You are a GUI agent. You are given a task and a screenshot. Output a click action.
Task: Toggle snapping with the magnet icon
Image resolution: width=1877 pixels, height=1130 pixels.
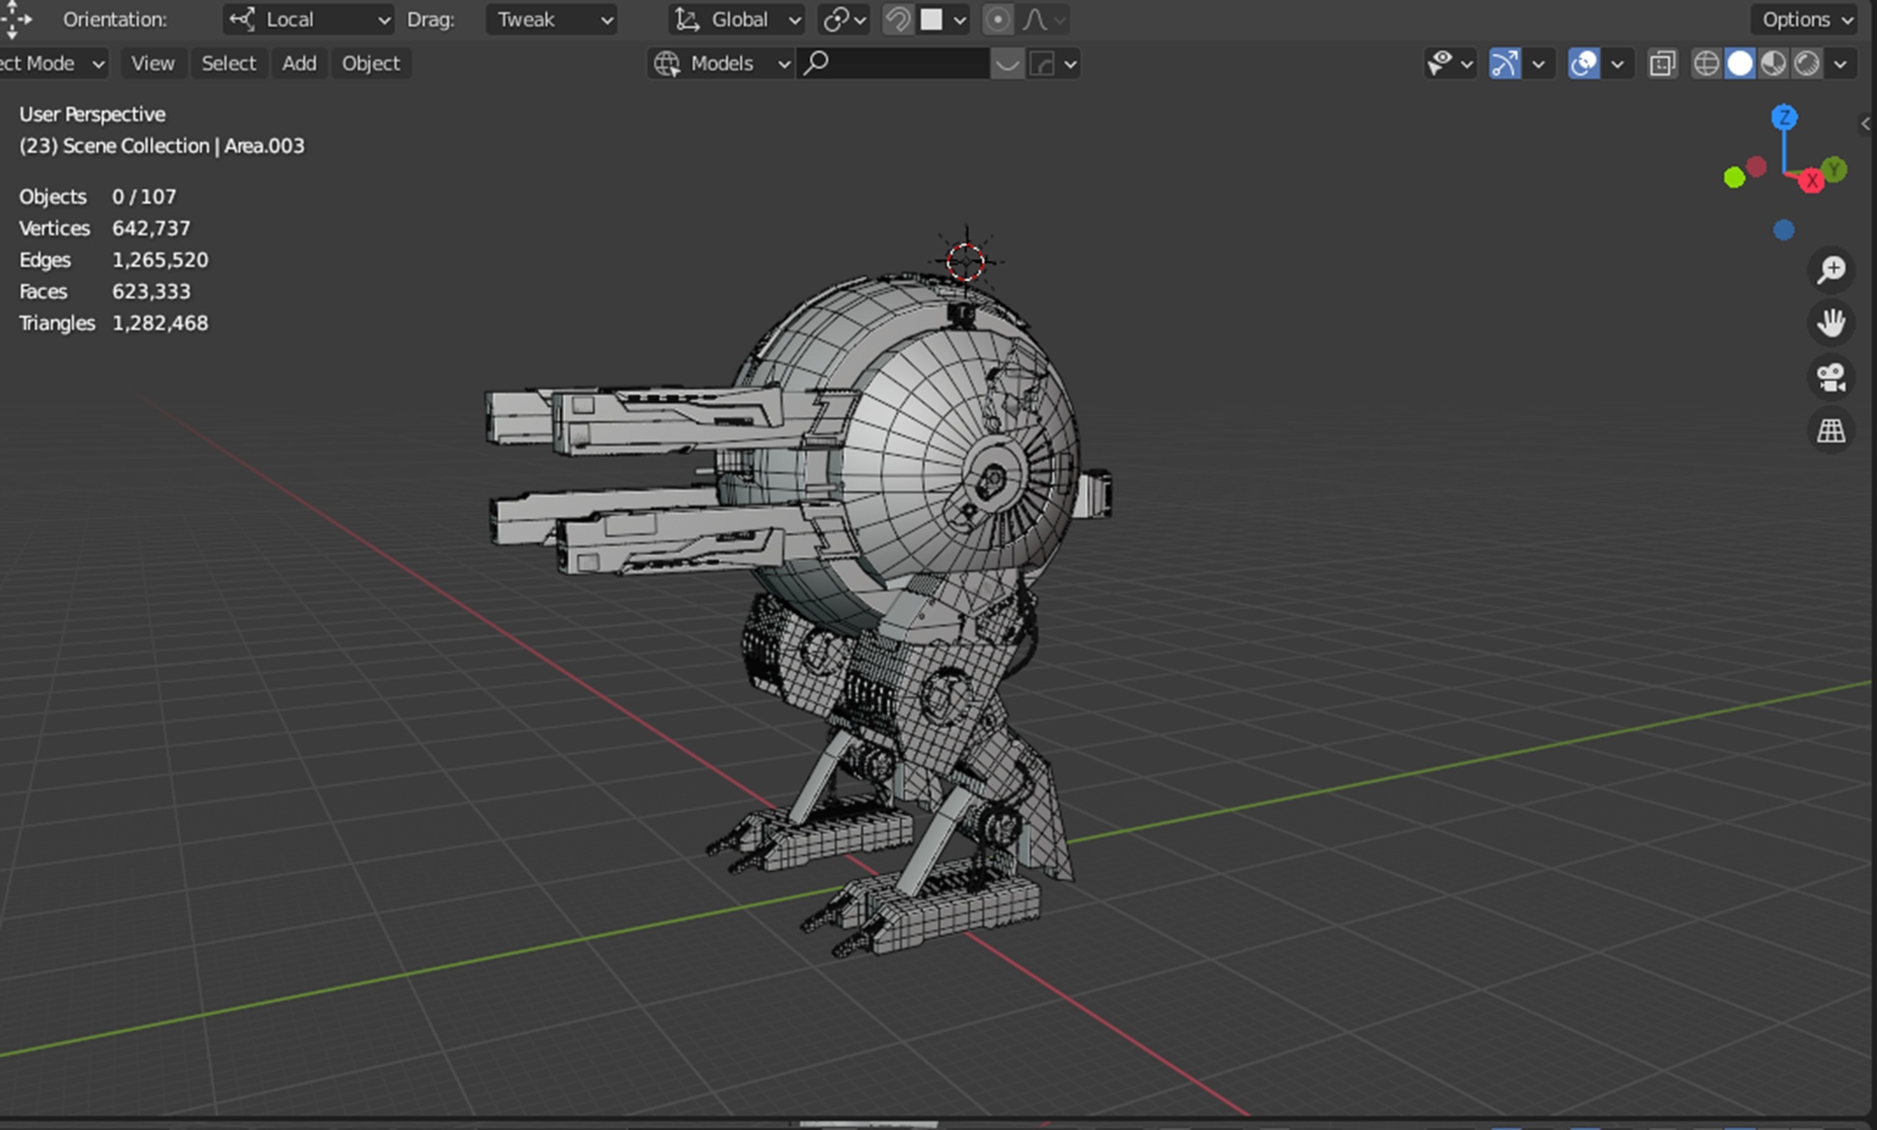click(899, 19)
